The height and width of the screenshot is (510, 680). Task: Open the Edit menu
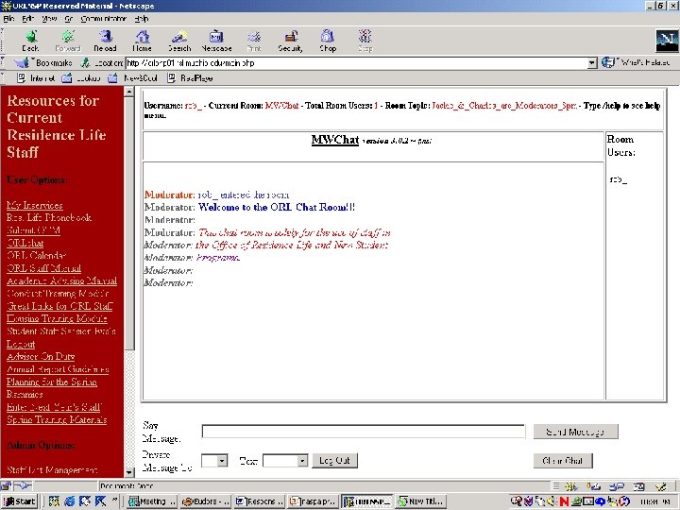click(27, 19)
